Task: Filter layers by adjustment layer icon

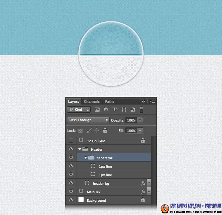Action: 106,109
